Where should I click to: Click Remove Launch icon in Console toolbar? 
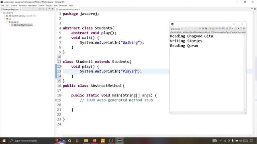[x=203, y=28]
